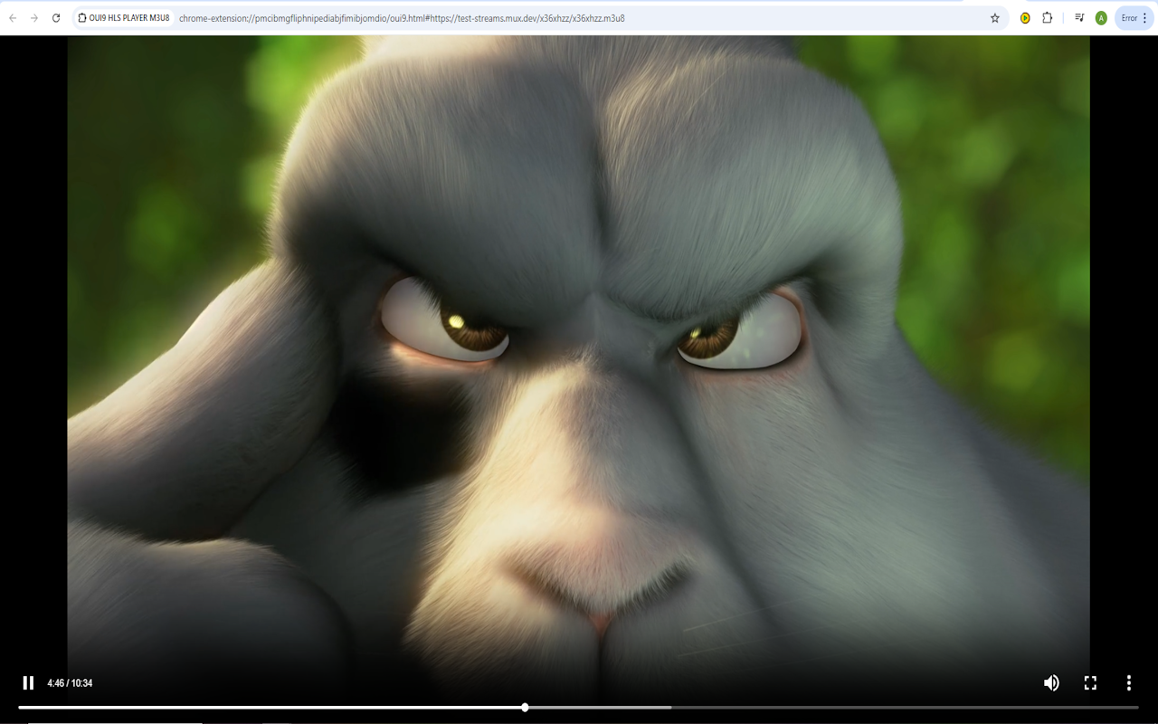This screenshot has width=1158, height=724.
Task: Go back to the previous page
Action: [13, 18]
